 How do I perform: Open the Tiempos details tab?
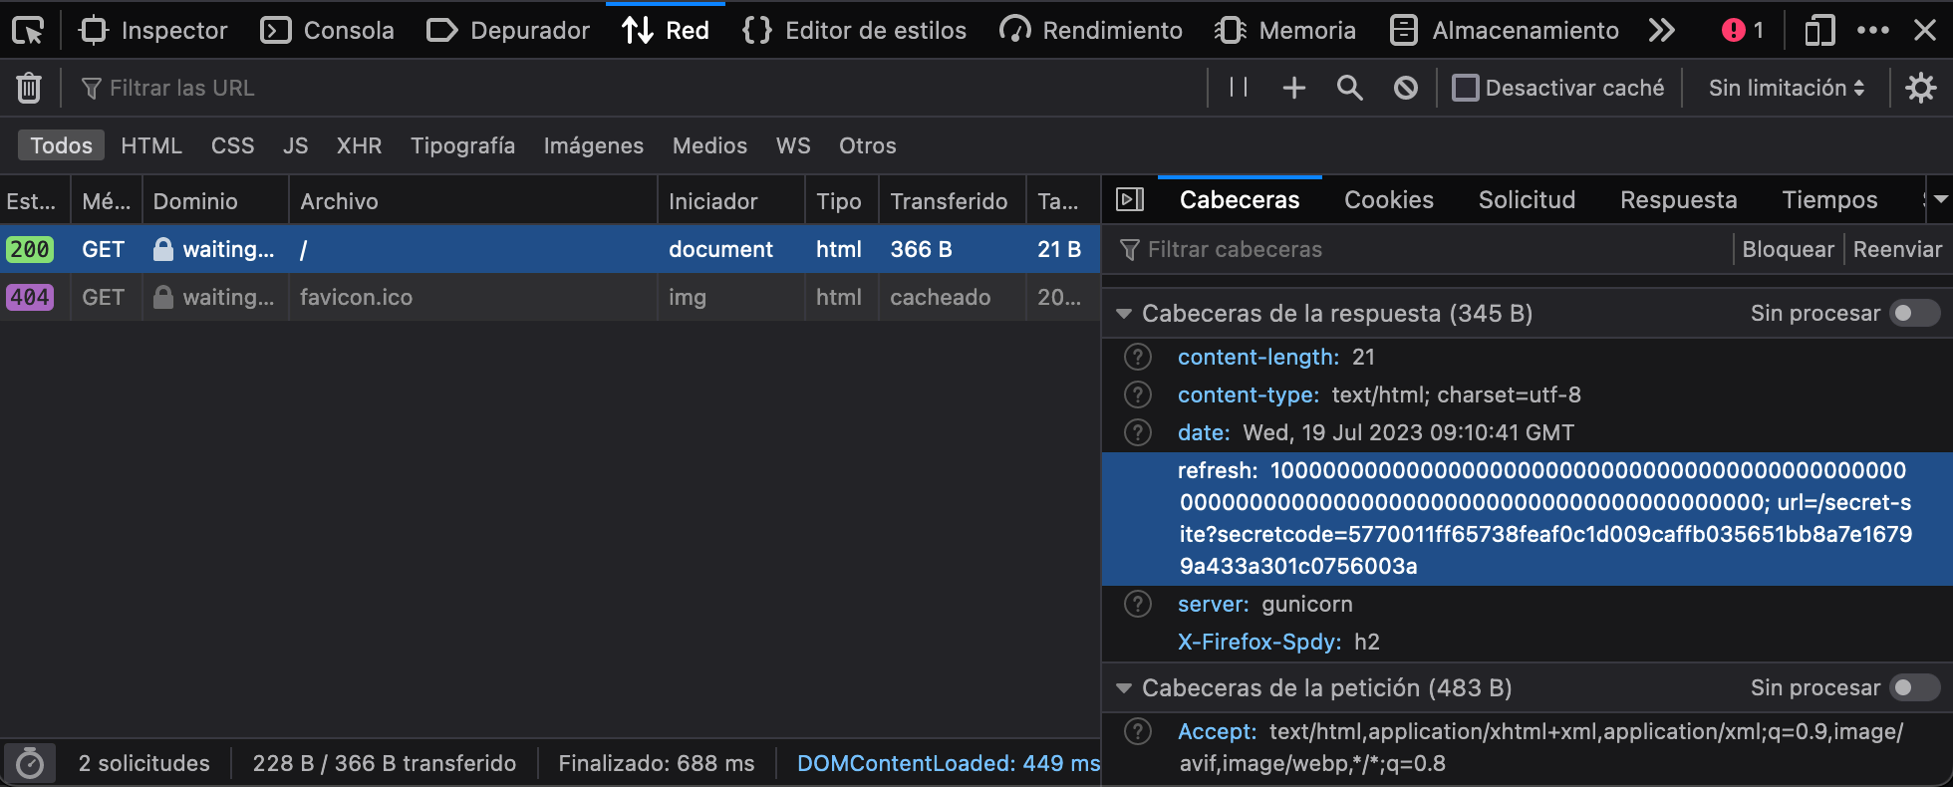pos(1829,200)
